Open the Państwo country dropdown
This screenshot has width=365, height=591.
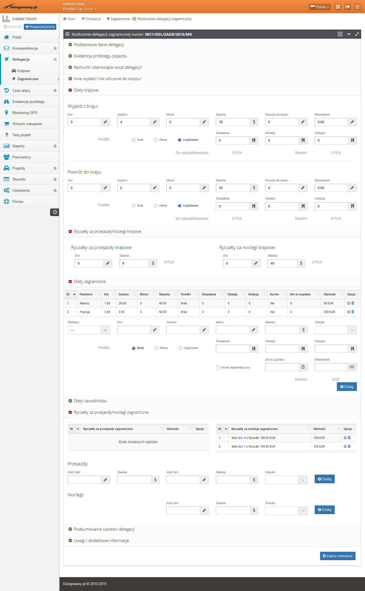[89, 330]
